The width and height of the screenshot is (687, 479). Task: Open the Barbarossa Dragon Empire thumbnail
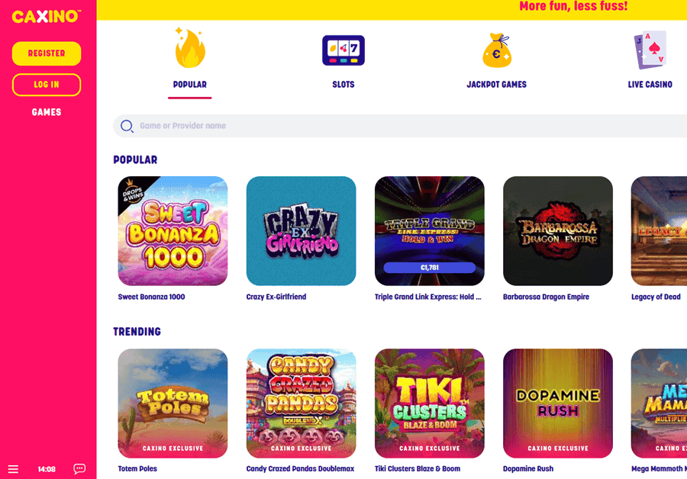tap(558, 231)
